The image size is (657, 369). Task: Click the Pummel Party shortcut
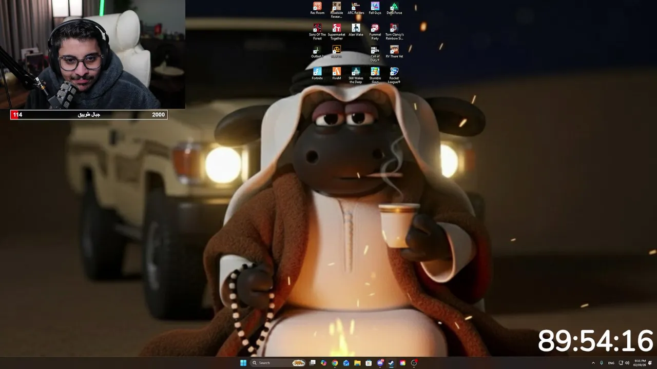(x=375, y=32)
